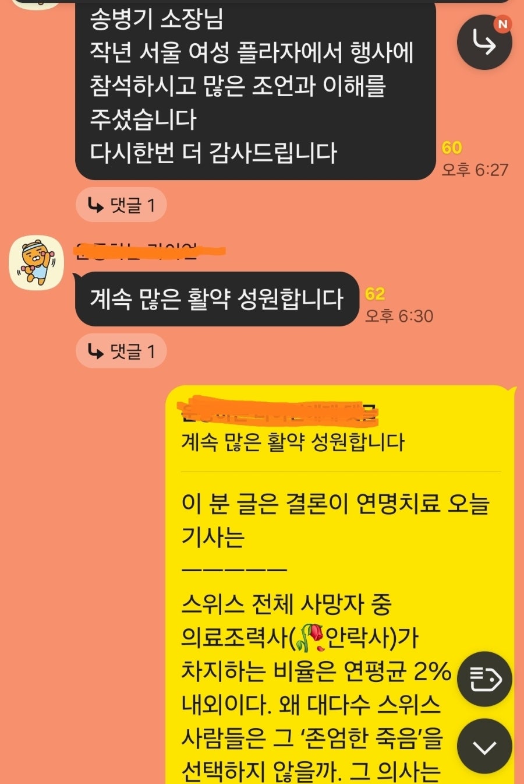Tap the unread count 60 indicator
The image size is (524, 784).
pyautogui.click(x=452, y=148)
